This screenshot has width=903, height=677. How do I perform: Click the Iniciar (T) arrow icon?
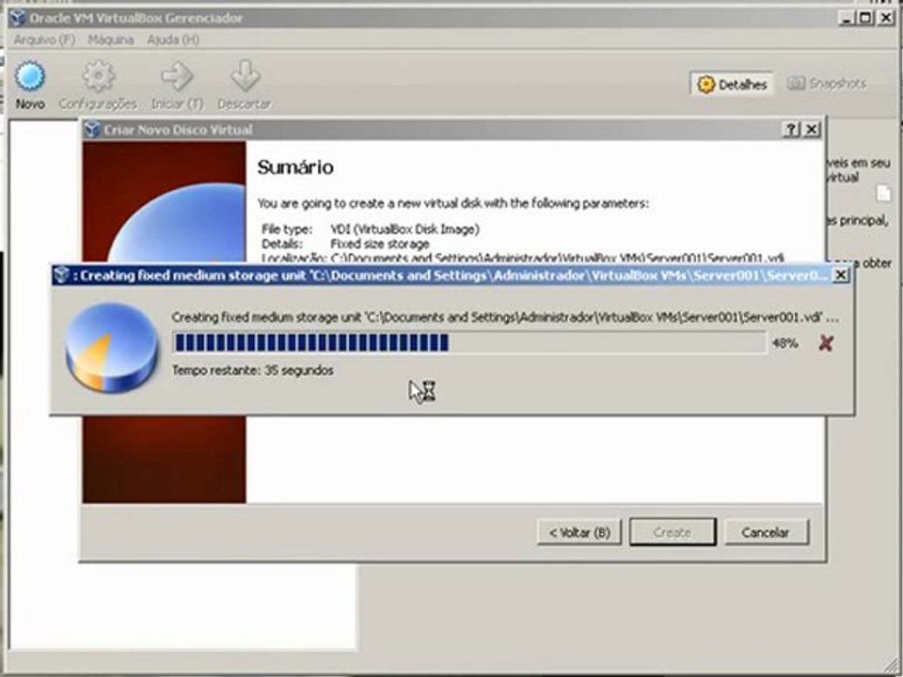(x=177, y=76)
